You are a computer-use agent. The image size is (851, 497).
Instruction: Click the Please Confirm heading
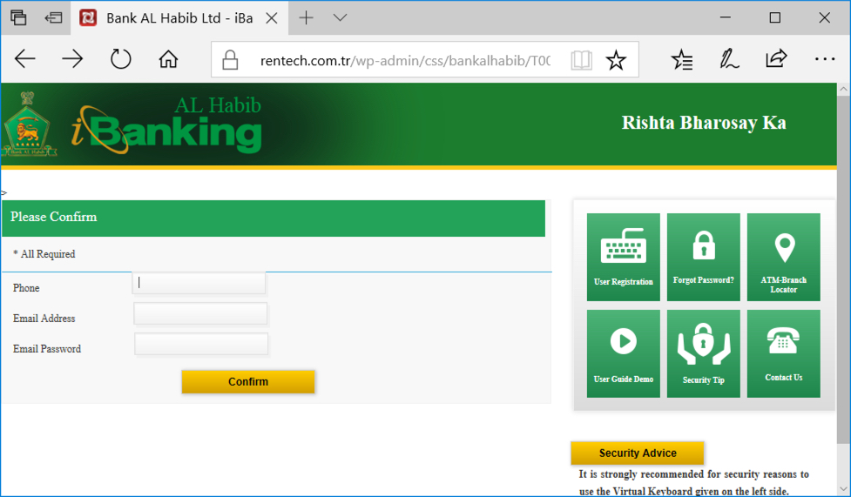(54, 217)
